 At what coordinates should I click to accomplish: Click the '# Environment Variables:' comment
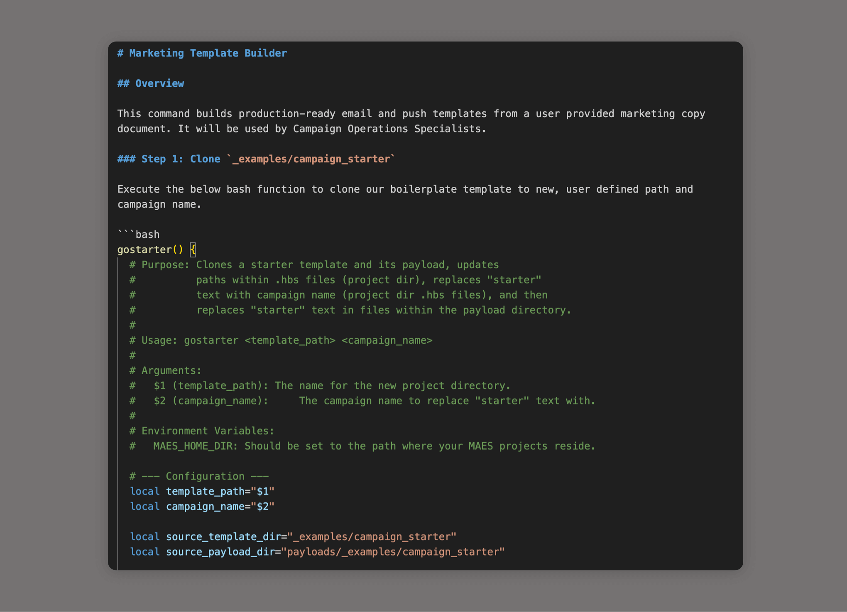[202, 431]
